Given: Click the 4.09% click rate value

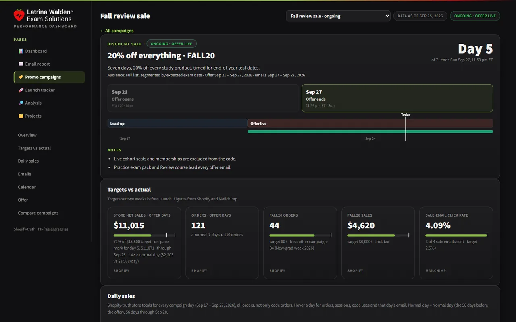Looking at the screenshot, I should pos(438,225).
